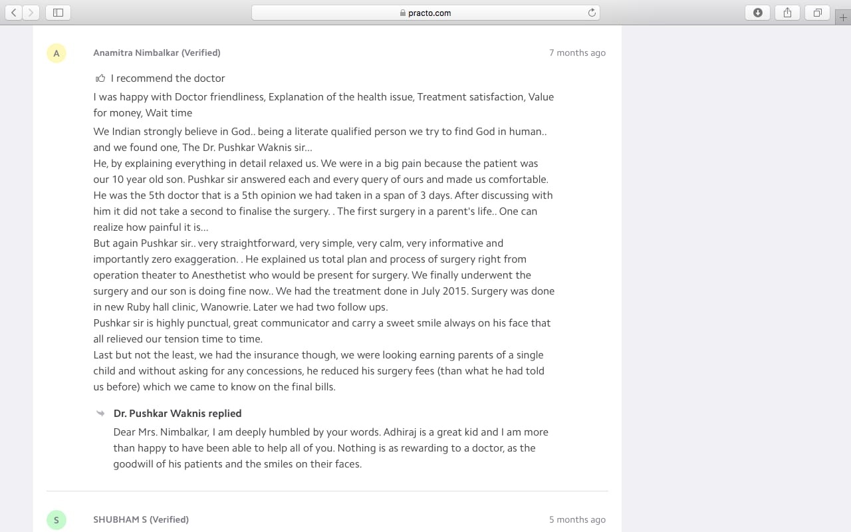The height and width of the screenshot is (532, 851).
Task: Toggle the Safari sidebar
Action: tap(58, 12)
